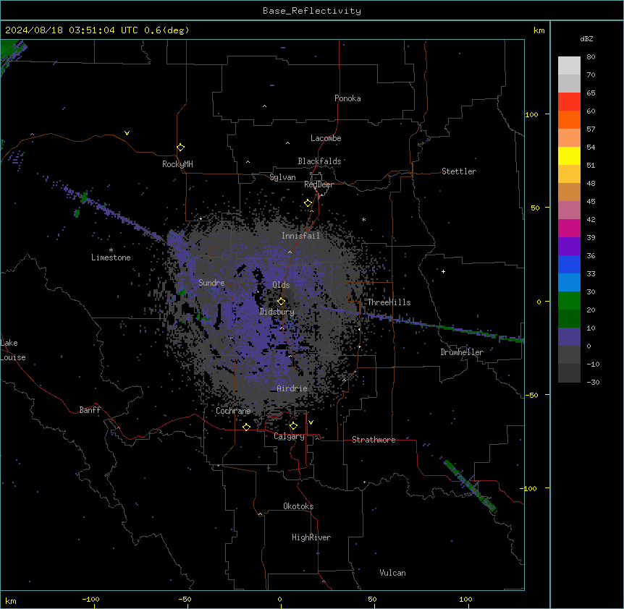
Task: Click the Innisfail city label
Action: coord(300,236)
